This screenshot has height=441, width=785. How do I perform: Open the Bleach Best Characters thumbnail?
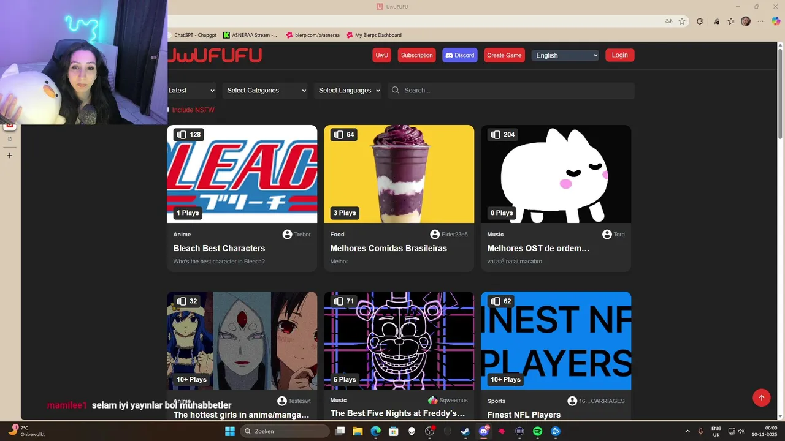click(x=242, y=174)
